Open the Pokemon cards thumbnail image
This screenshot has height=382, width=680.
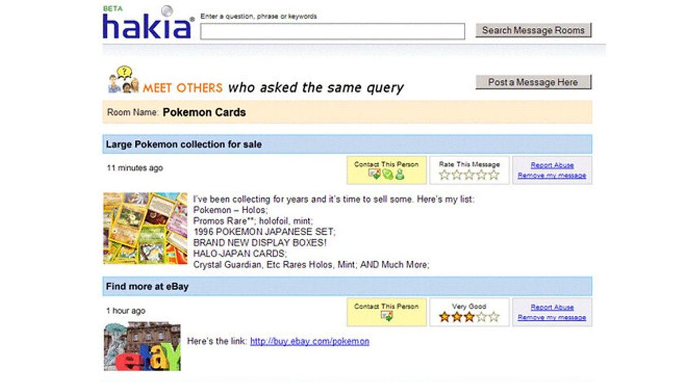pos(145,228)
